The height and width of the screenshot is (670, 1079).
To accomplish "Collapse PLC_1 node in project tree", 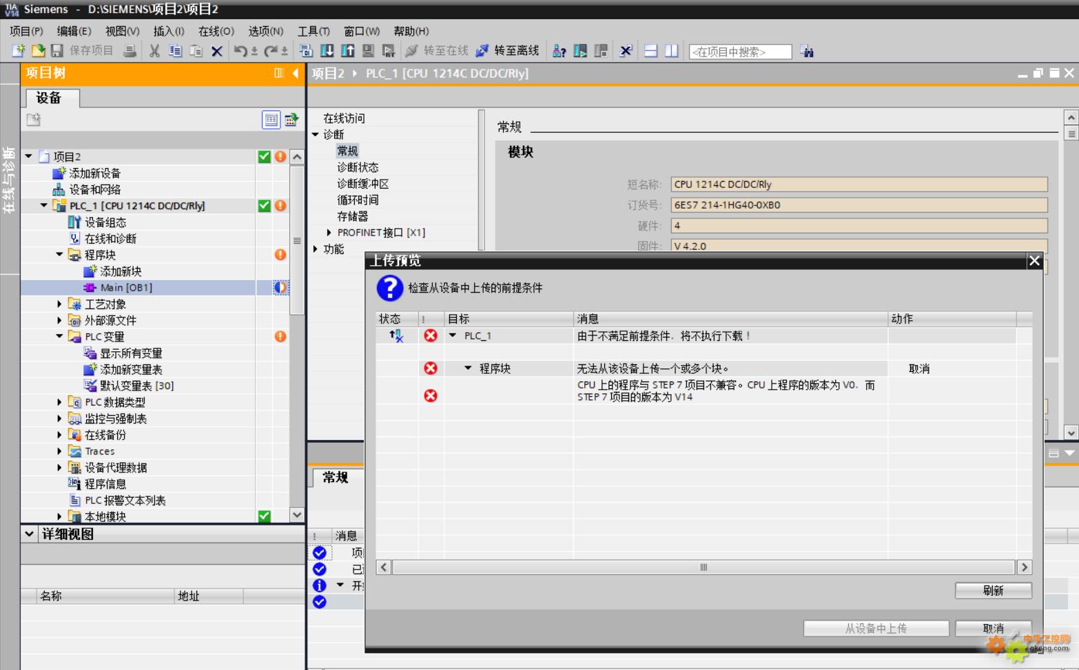I will click(45, 205).
